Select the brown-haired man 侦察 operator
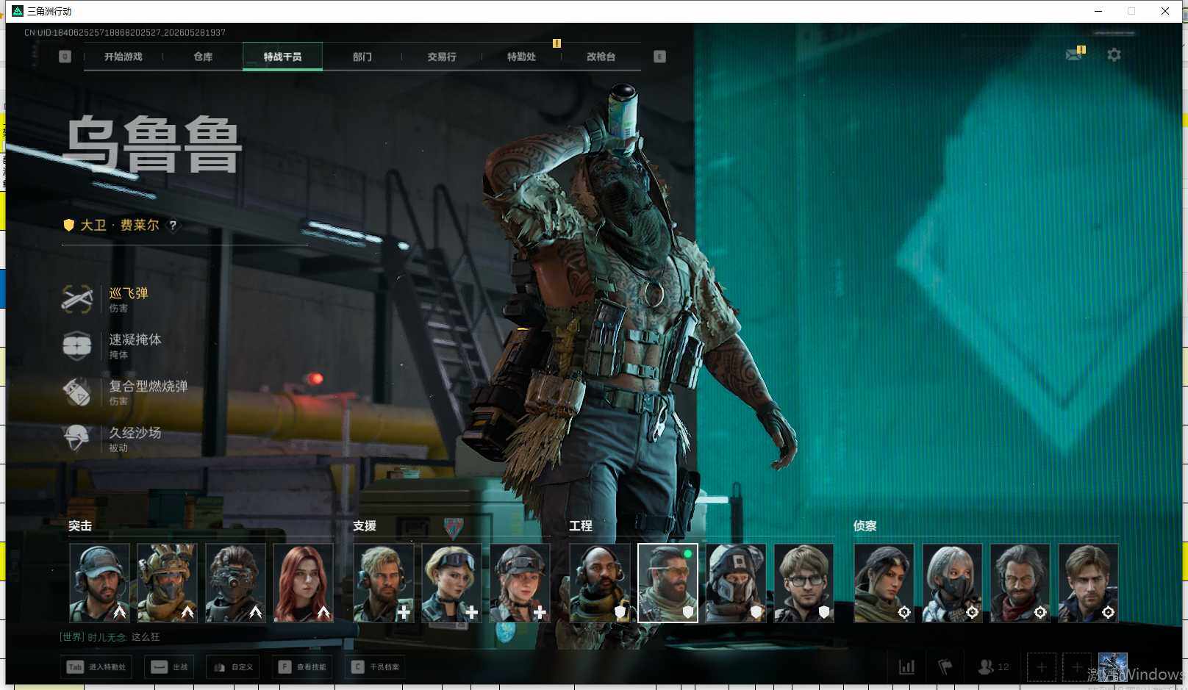 (1088, 583)
